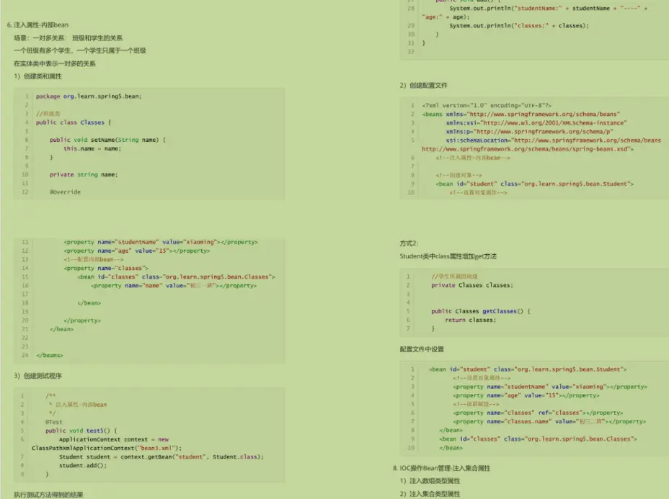
Task: Click the step "1）创建类和属性"
Action: 37,76
